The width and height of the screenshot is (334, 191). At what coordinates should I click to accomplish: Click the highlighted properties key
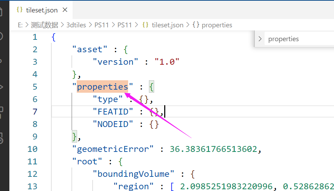tap(102, 87)
